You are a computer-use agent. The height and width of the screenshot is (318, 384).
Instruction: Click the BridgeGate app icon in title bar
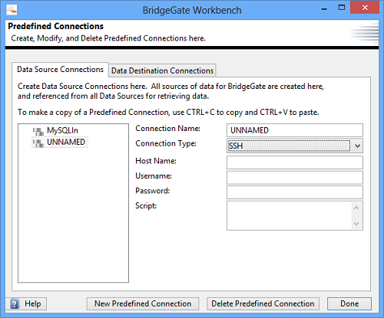[12, 10]
